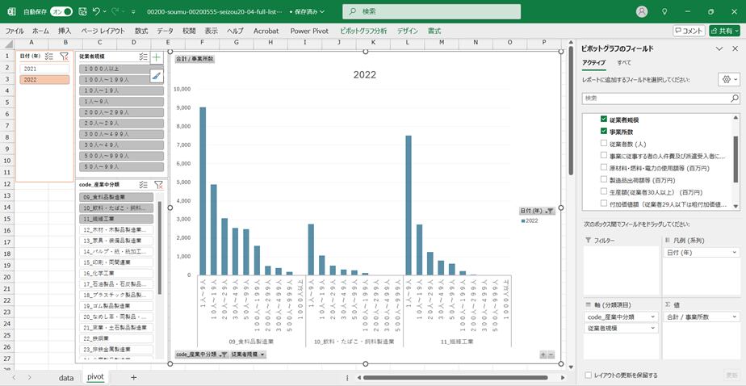Clear the filter on the code_産業中分類 slicer
This screenshot has height=386, width=746.
(158, 184)
